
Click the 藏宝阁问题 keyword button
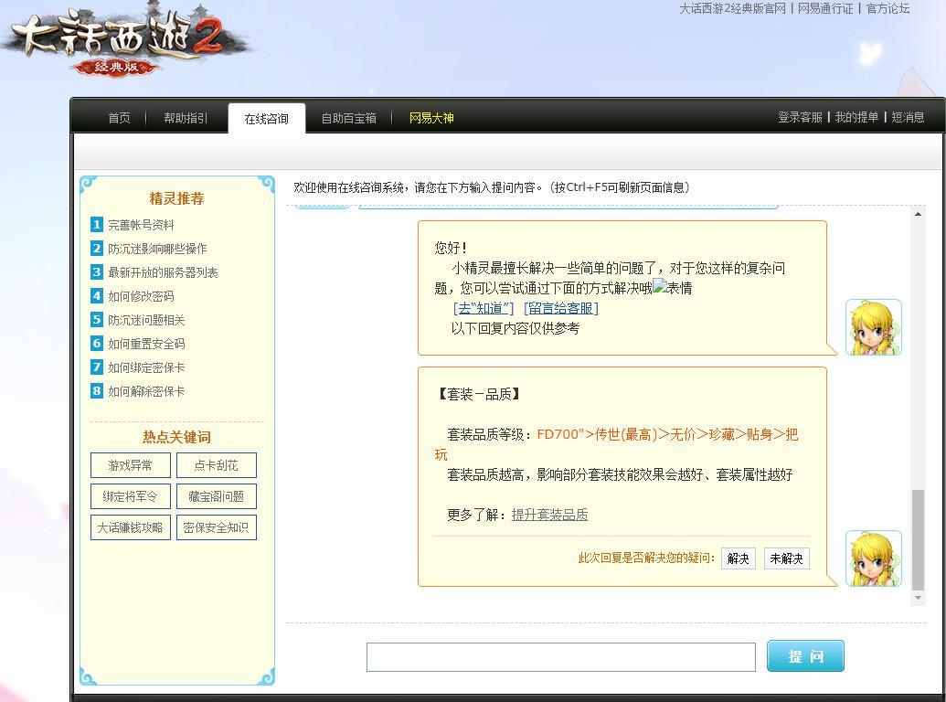pyautogui.click(x=216, y=496)
